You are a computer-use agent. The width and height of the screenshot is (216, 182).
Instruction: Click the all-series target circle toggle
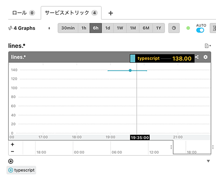pos(11,161)
